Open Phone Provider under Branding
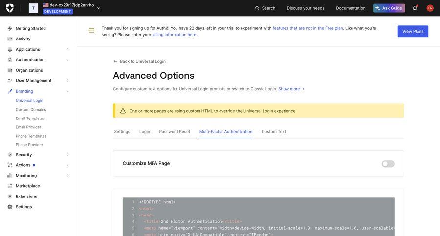The height and width of the screenshot is (236, 440). coord(29,145)
